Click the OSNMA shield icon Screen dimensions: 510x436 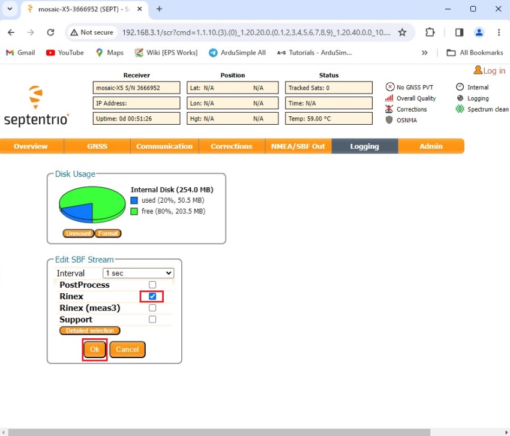389,120
